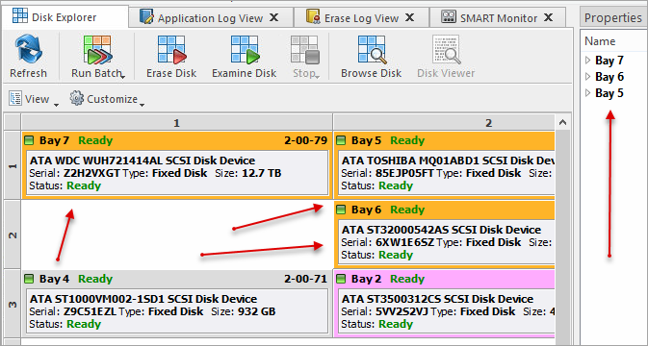Open the Run Batch dropdown arrow
Image resolution: width=648 pixels, height=346 pixels.
pyautogui.click(x=122, y=76)
